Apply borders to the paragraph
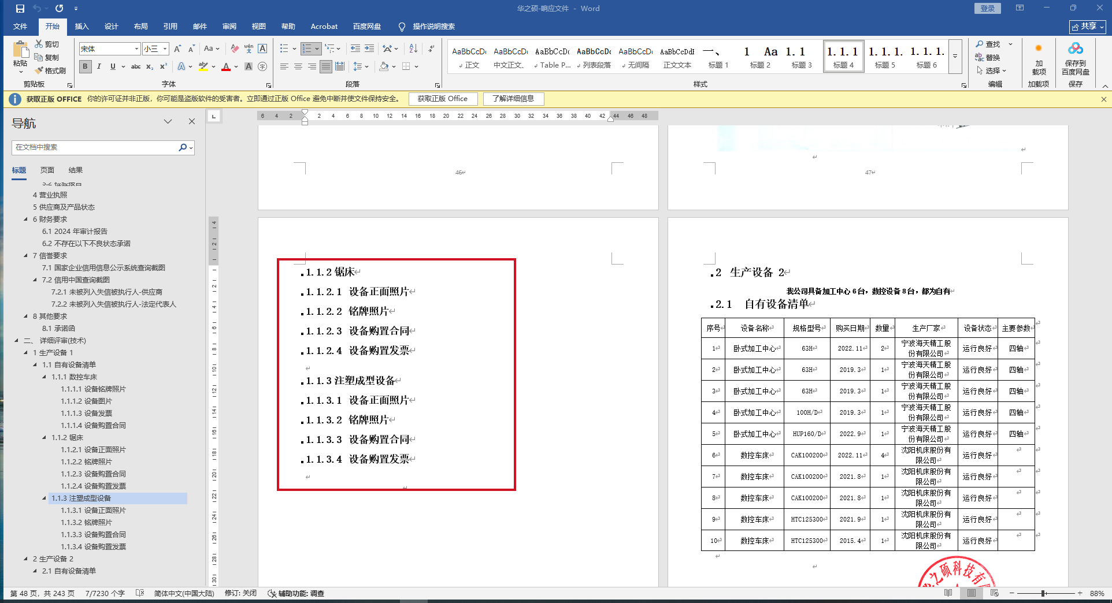The image size is (1112, 603). (x=406, y=66)
